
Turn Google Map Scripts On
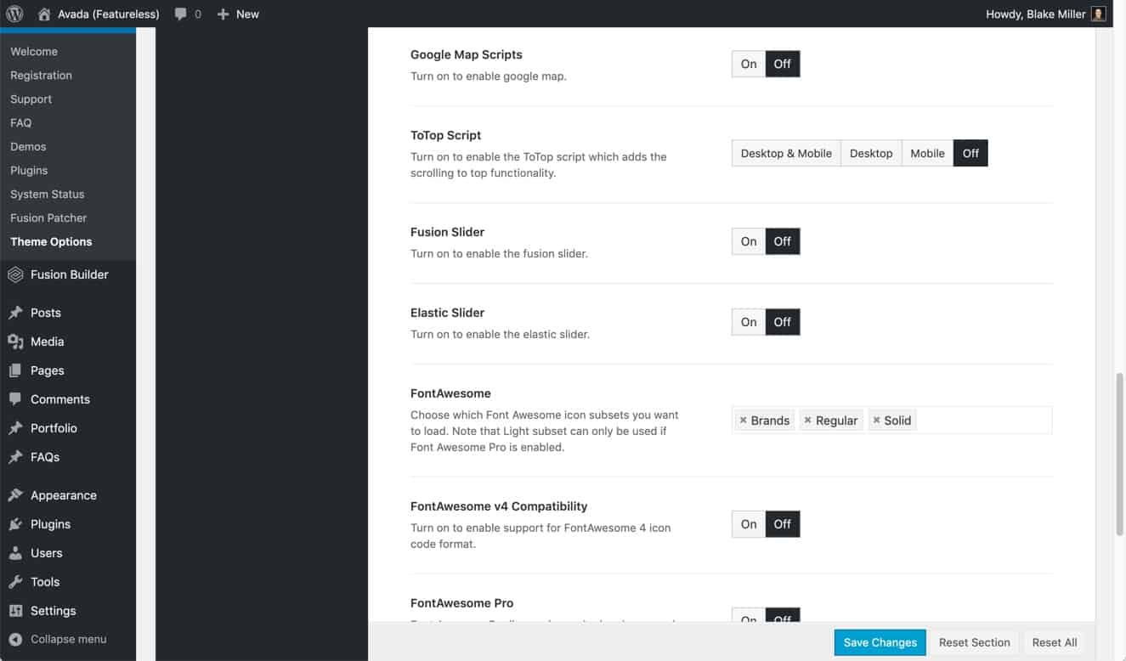pos(749,64)
